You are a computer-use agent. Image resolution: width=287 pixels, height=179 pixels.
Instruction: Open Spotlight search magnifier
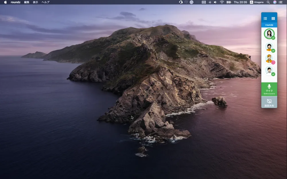click(268, 2)
